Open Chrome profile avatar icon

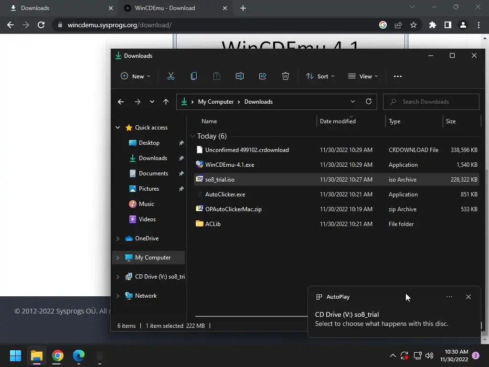(463, 25)
